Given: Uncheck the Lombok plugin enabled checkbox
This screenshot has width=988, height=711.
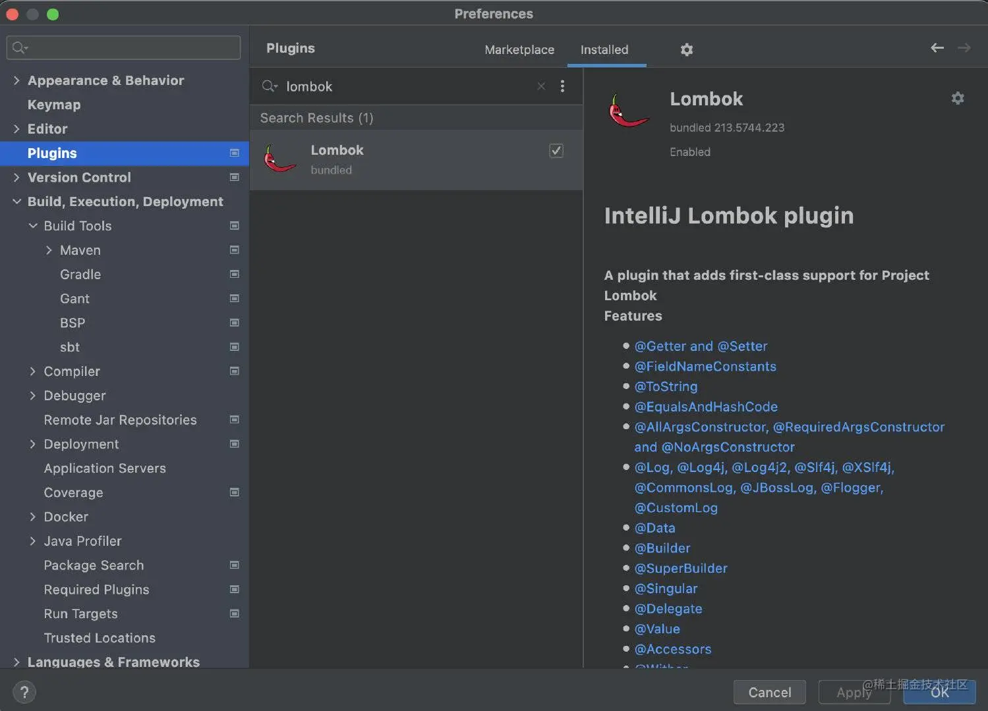Looking at the screenshot, I should pos(556,151).
